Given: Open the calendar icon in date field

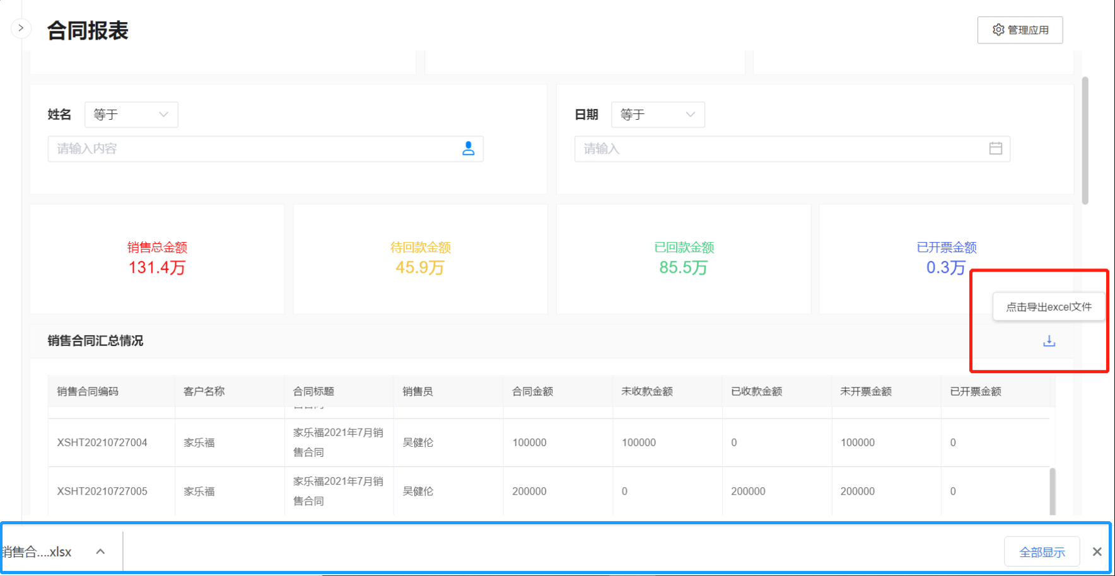Looking at the screenshot, I should coord(995,149).
